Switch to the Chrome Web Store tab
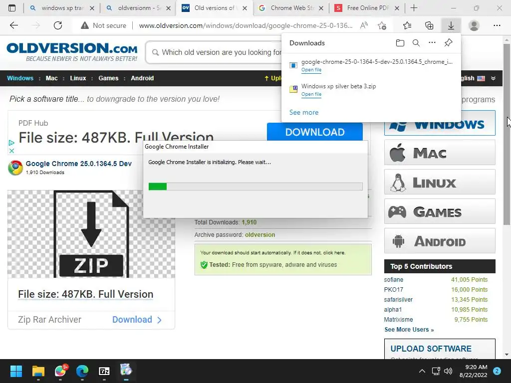511x383 pixels. click(291, 8)
